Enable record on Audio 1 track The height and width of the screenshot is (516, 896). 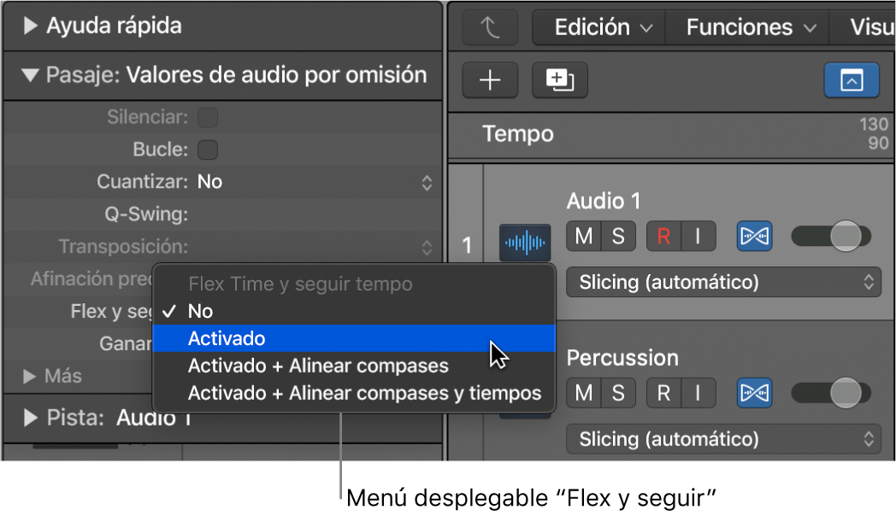pos(663,236)
